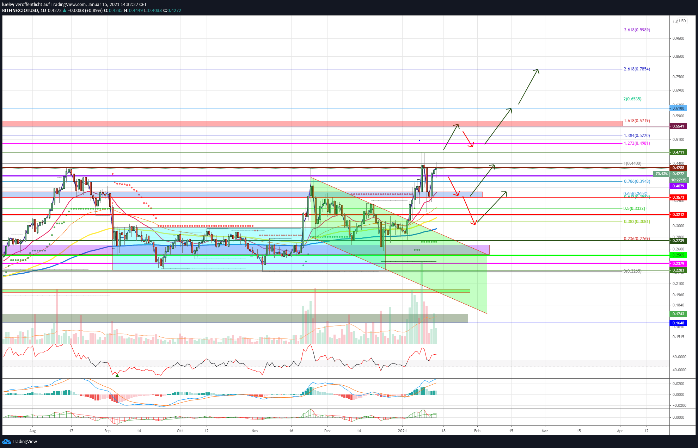Click the magenta 0.2379 price tag
Image resolution: width=698 pixels, height=448 pixels.
click(678, 263)
